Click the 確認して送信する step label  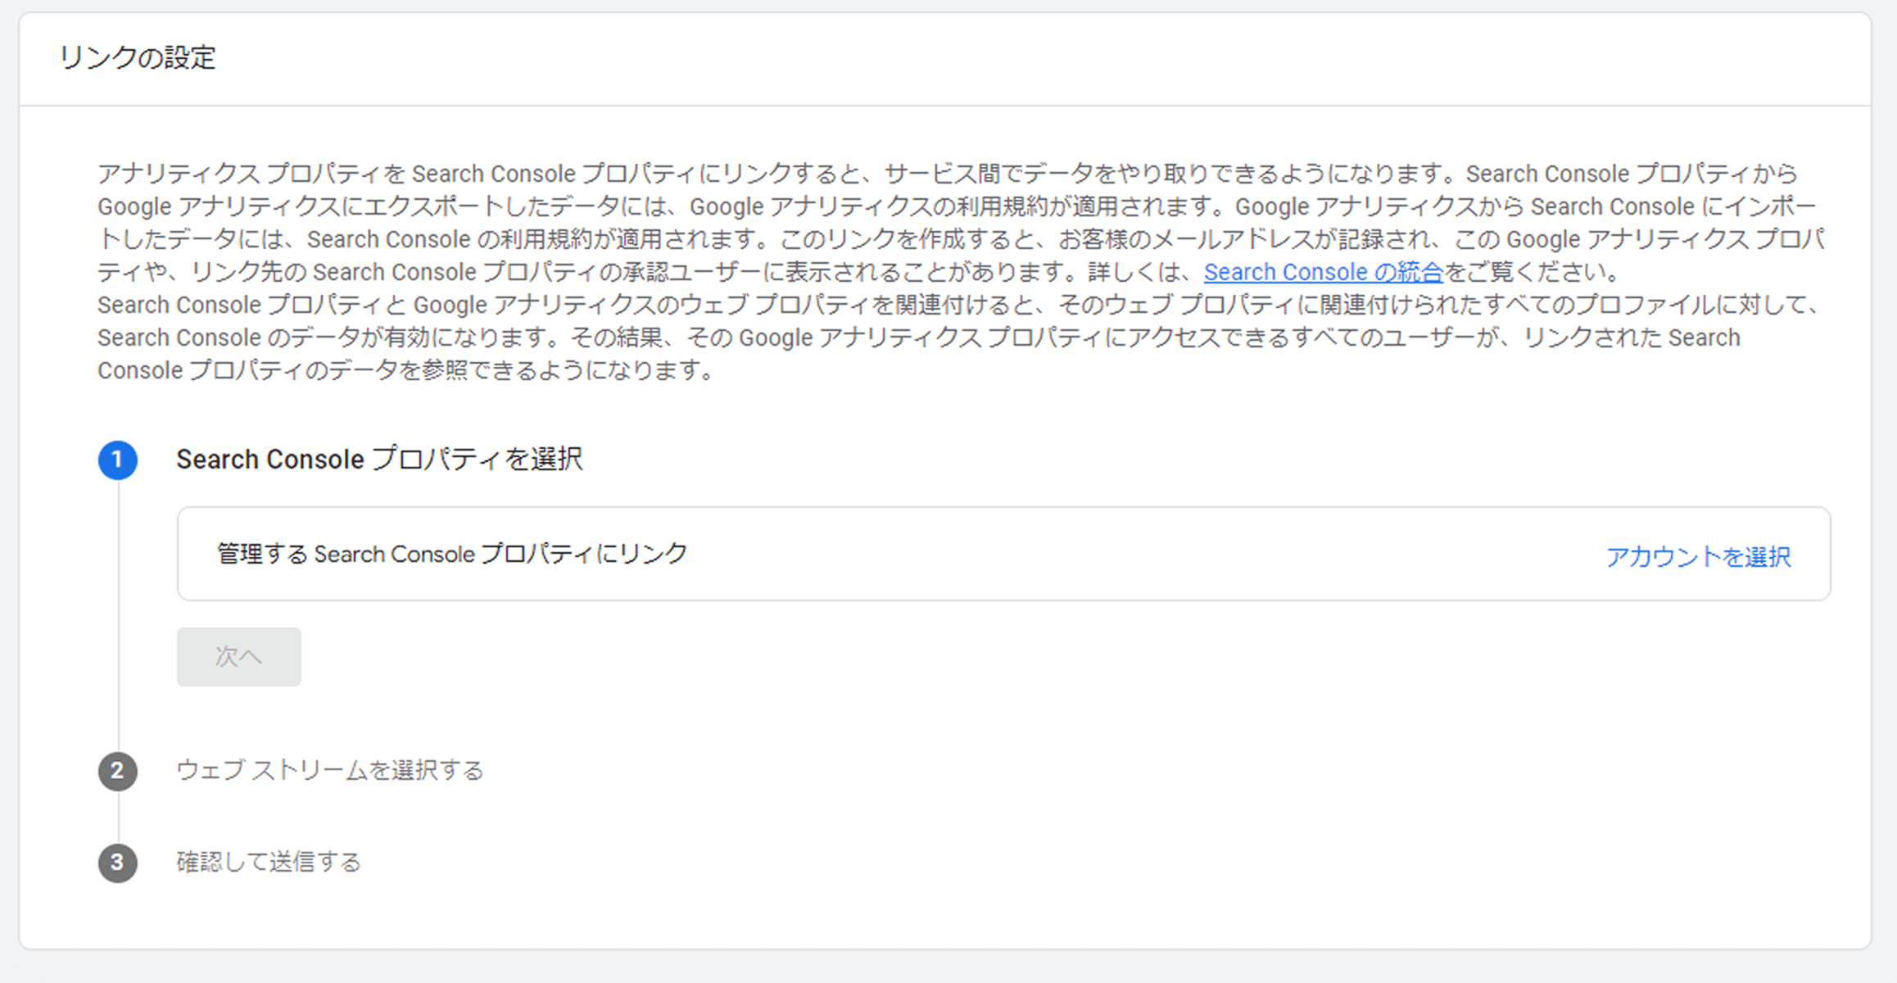269,862
